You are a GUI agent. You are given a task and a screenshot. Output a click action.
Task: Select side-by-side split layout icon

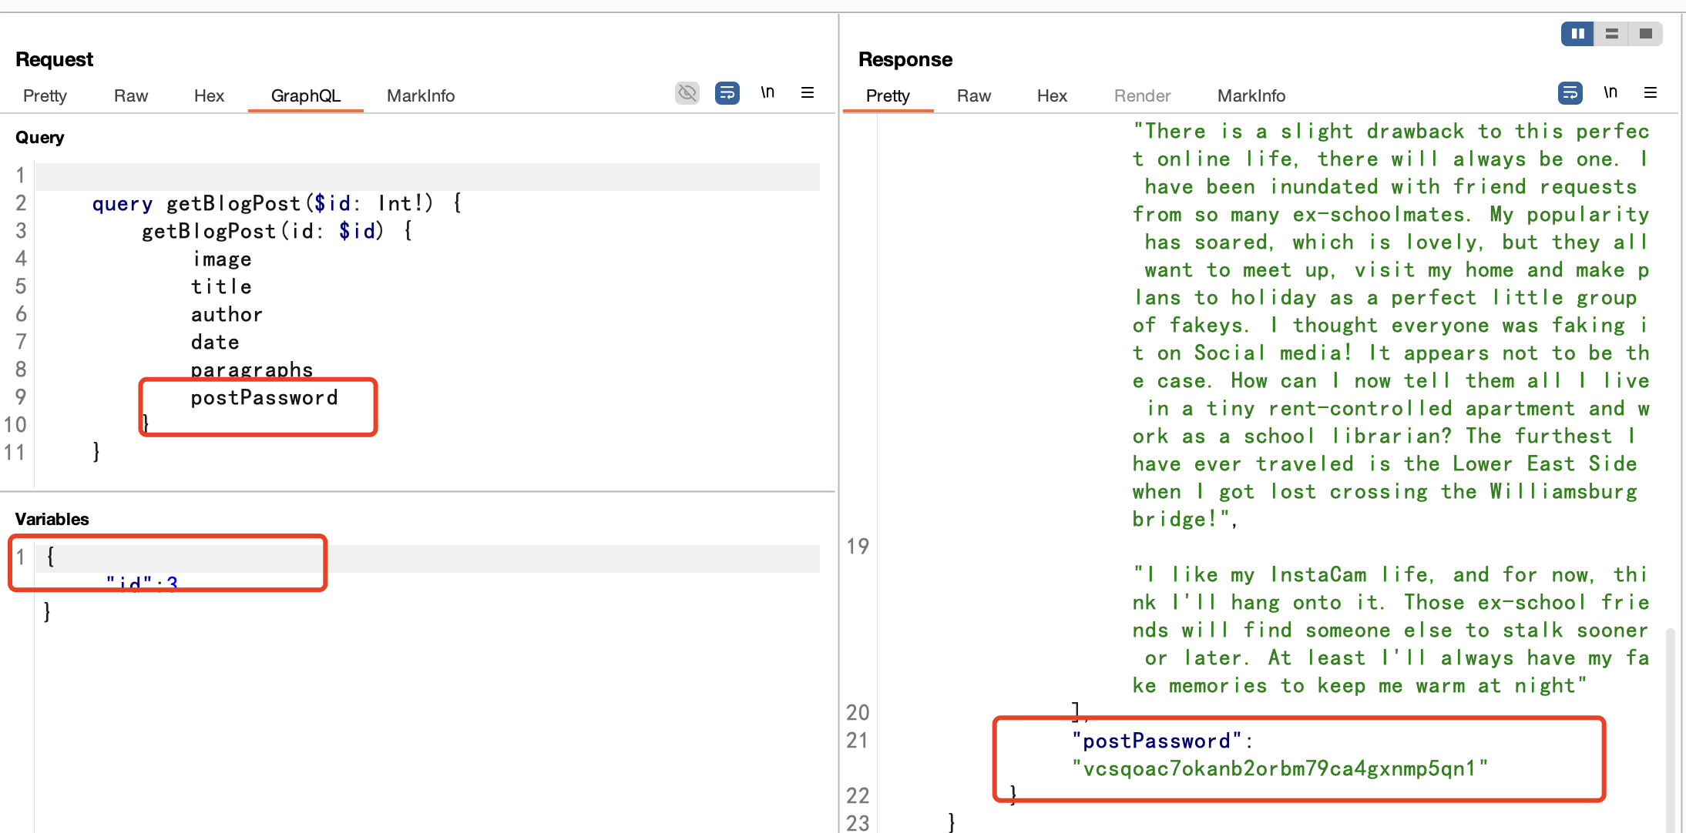[1577, 34]
